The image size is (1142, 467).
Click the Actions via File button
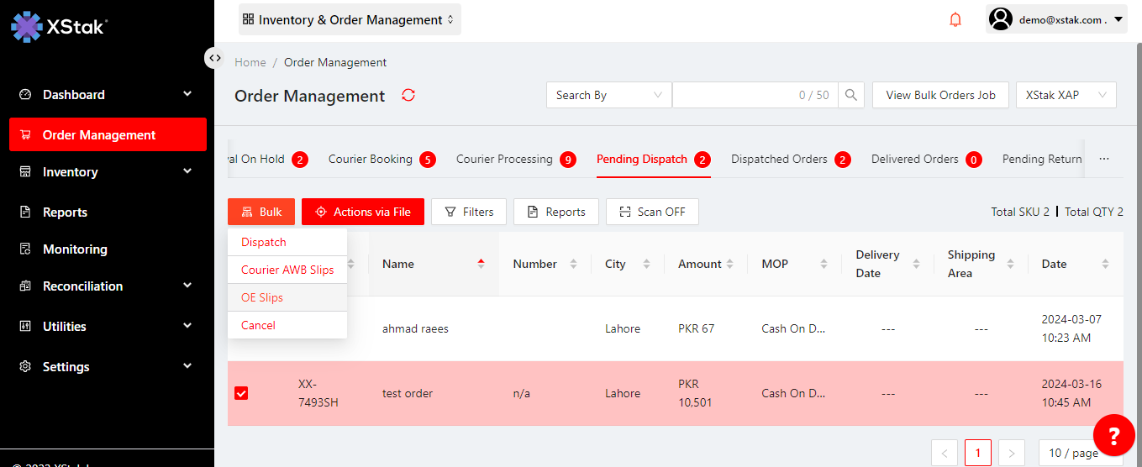[363, 212]
